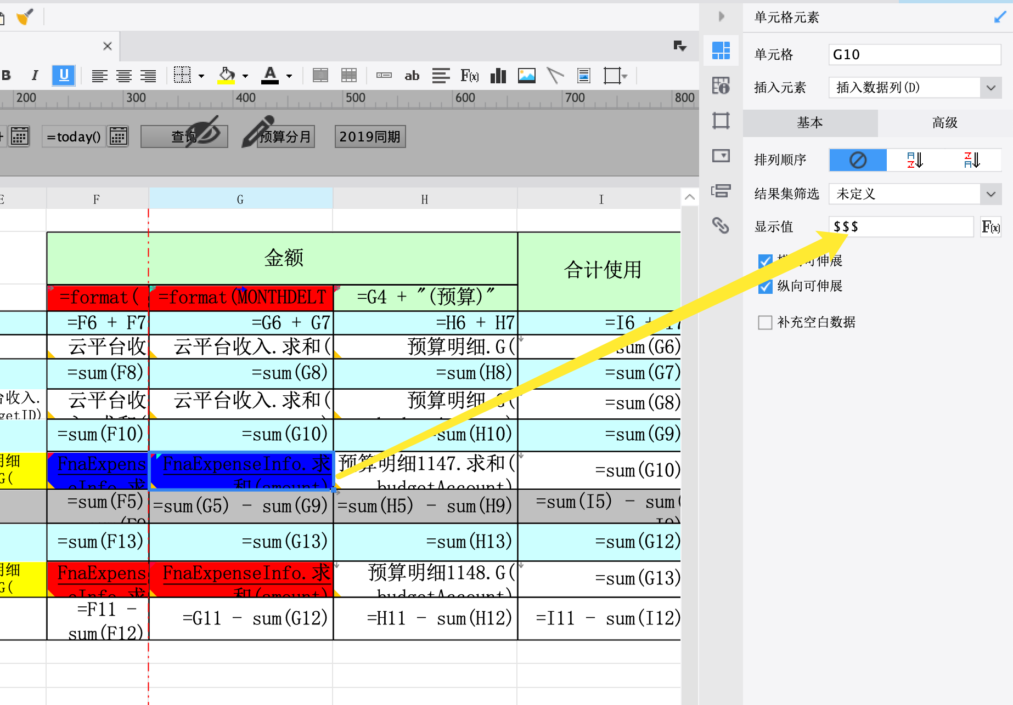Open the floating element dropdown arrow

click(x=624, y=77)
